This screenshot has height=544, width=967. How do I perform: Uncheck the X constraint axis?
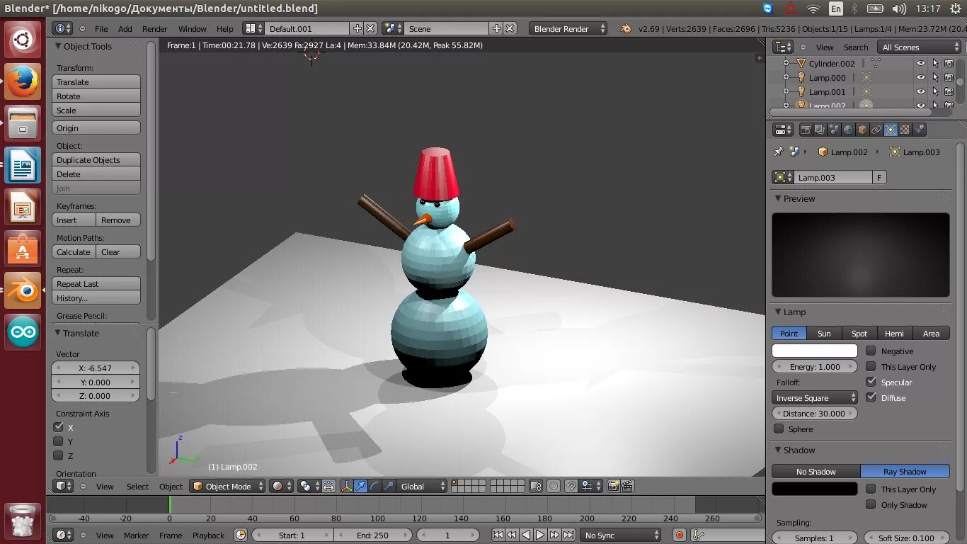click(58, 427)
